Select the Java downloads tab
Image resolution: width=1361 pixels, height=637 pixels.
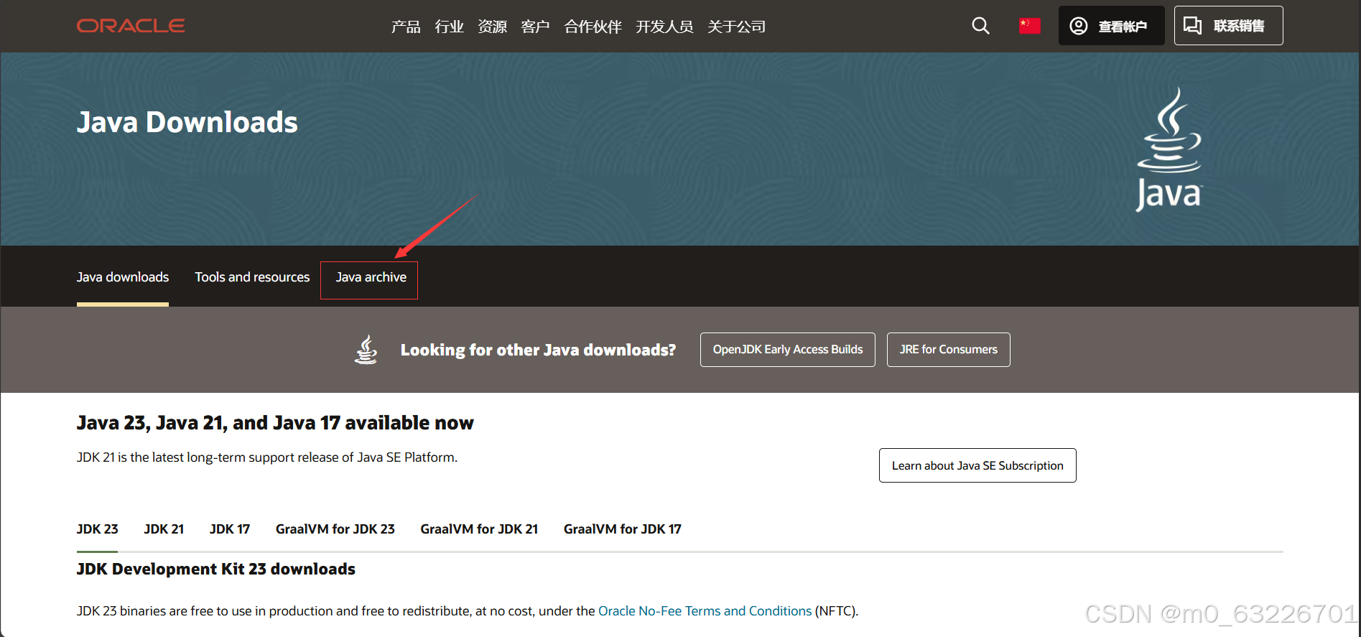pos(123,277)
